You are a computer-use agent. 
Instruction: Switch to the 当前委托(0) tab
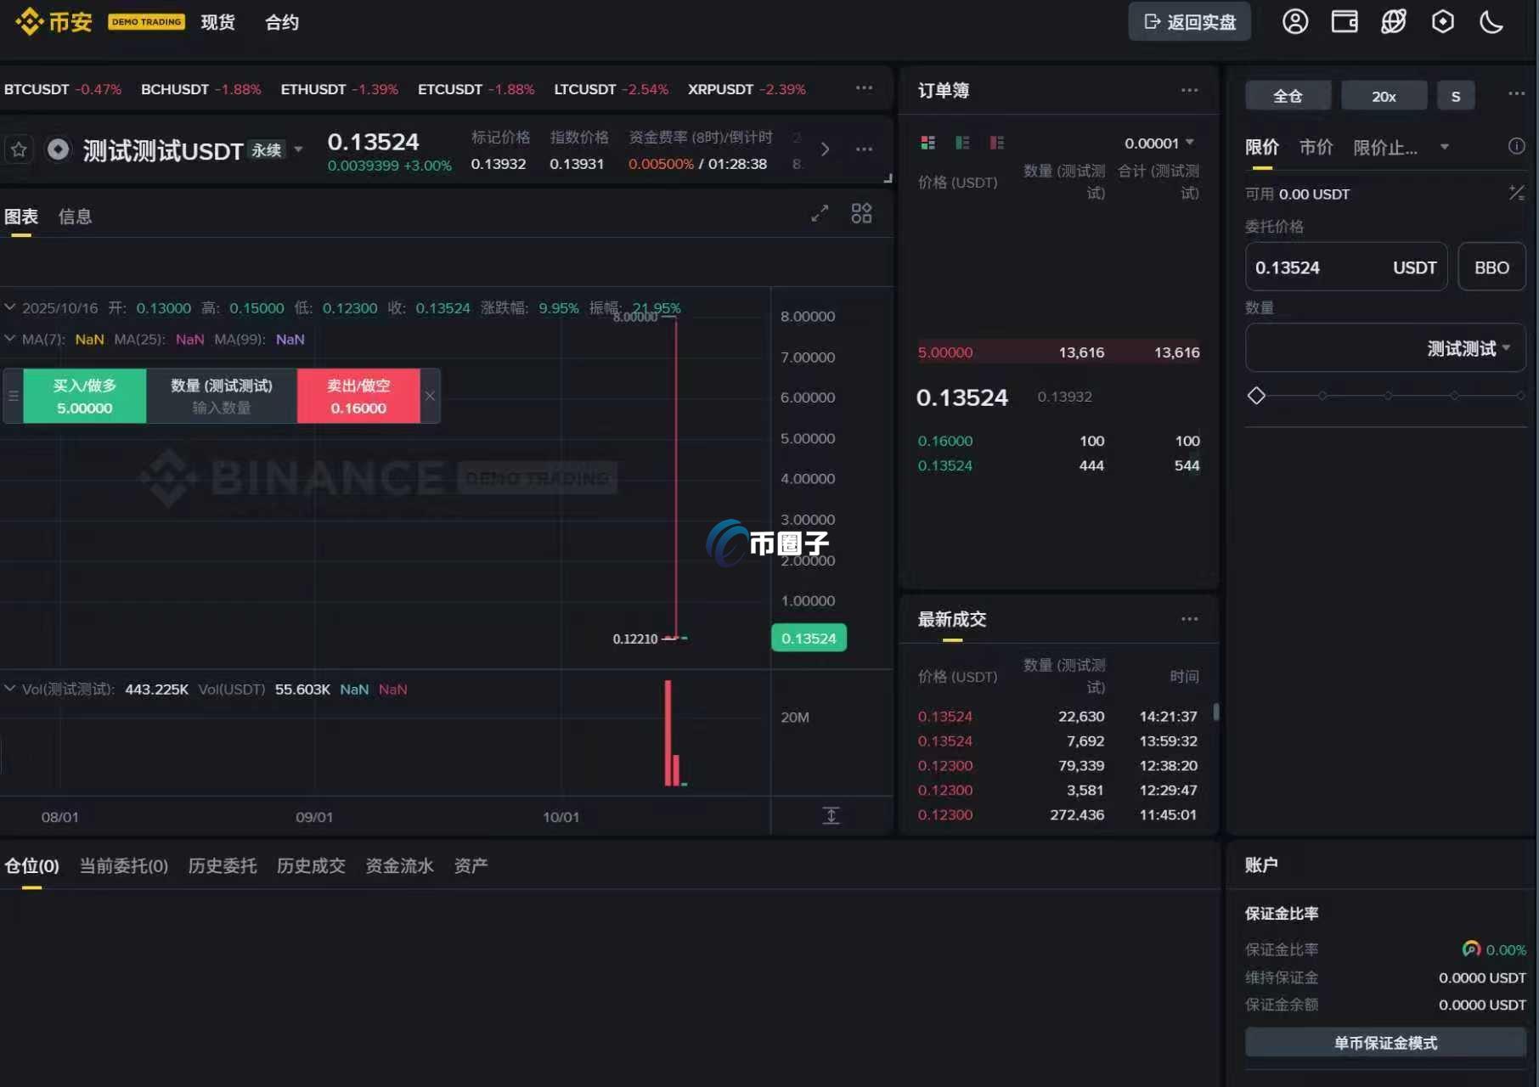[123, 865]
